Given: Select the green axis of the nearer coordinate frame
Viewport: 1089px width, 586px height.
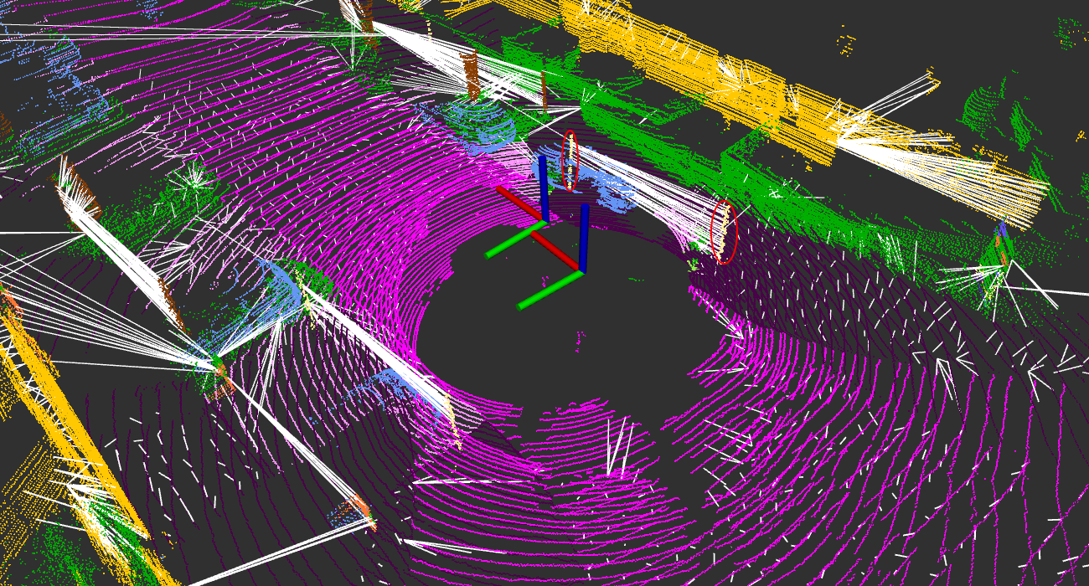Looking at the screenshot, I should tap(550, 290).
